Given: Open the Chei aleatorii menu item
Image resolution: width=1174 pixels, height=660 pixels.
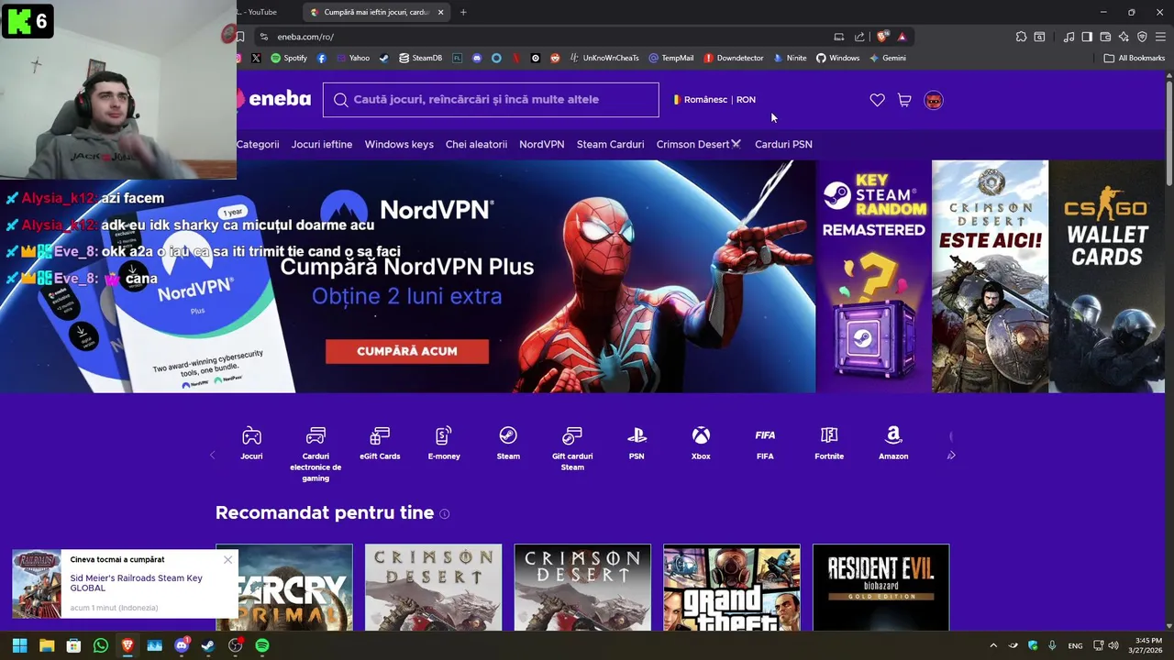Looking at the screenshot, I should coord(476,144).
